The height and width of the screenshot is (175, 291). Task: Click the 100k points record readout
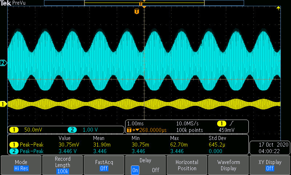[190, 130]
